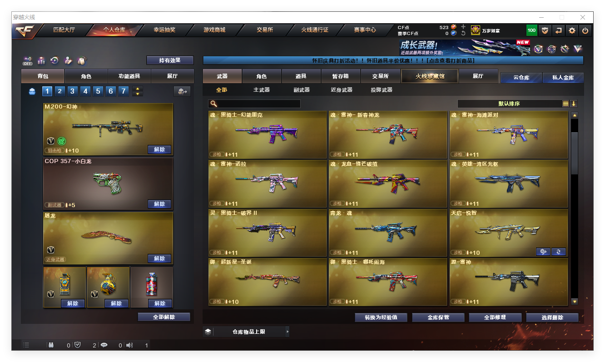Click the magnifier search icon in warehouse

tap(214, 104)
